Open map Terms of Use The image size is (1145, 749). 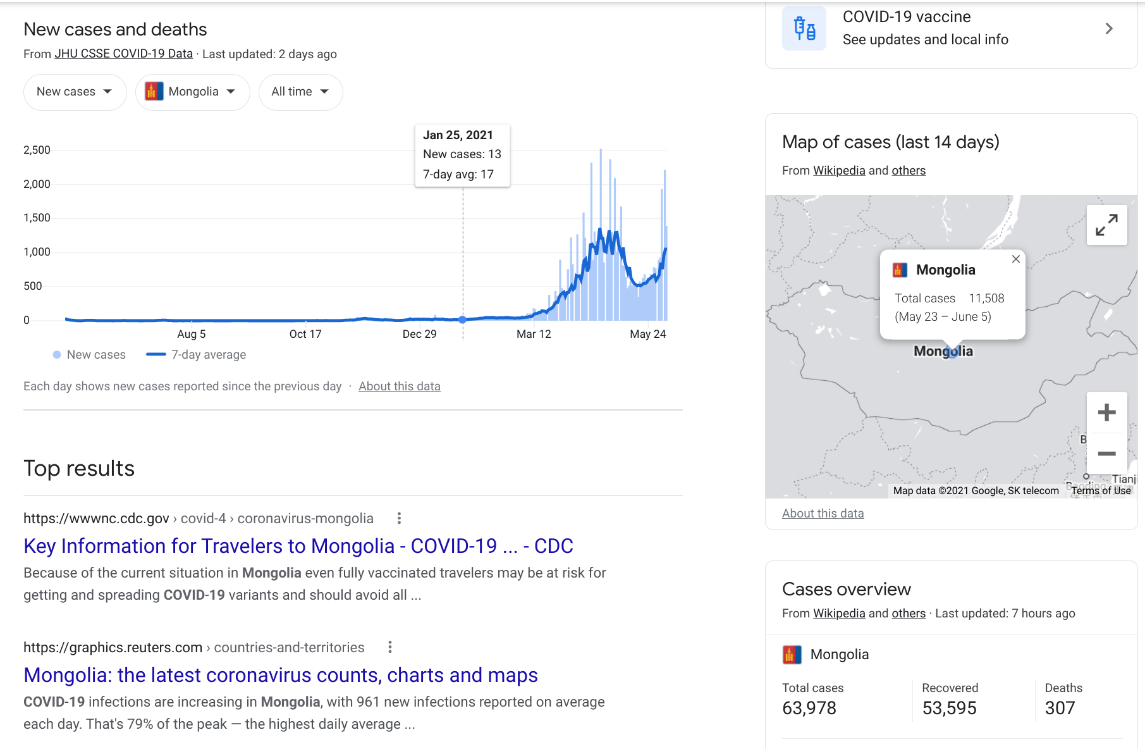click(x=1101, y=491)
